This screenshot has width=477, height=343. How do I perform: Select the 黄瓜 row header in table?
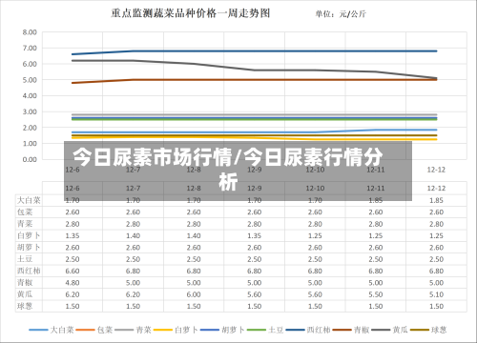tap(25, 294)
